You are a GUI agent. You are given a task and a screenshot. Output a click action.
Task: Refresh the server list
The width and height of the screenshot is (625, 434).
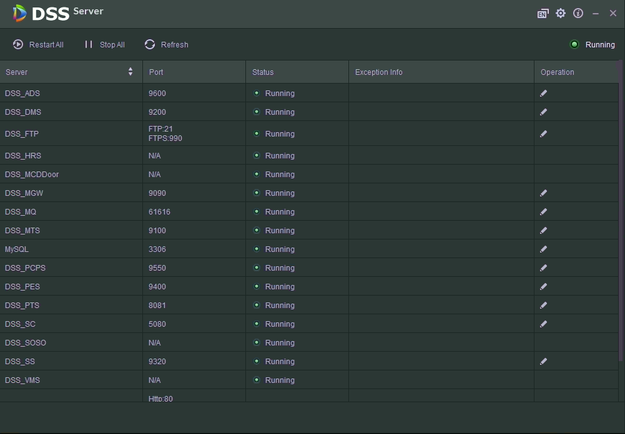(x=166, y=45)
